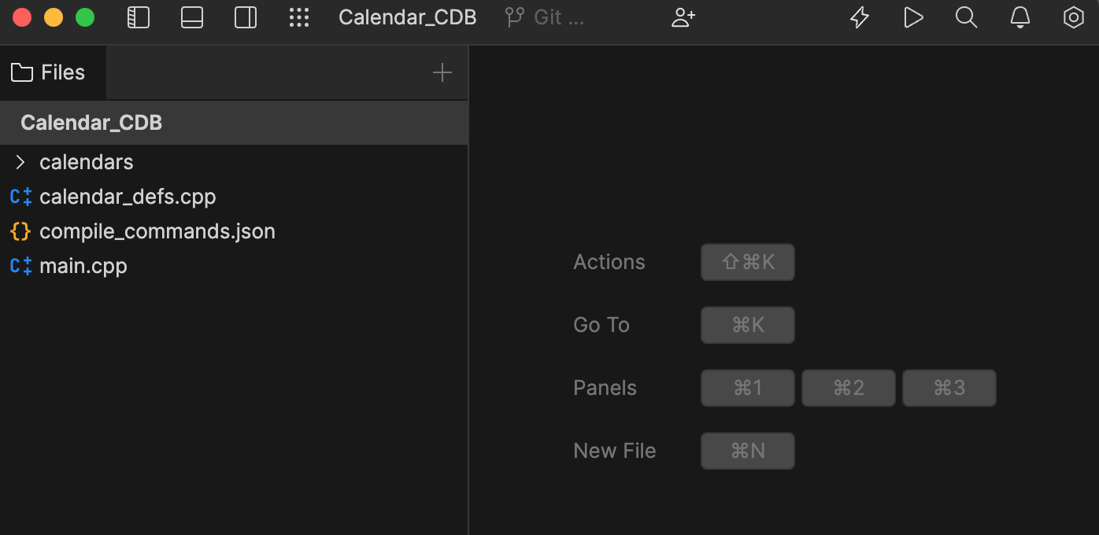This screenshot has height=535, width=1099.
Task: Open main.cpp from the file tree
Action: coord(83,265)
